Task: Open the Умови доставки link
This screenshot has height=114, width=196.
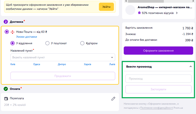Action: tap(27, 37)
